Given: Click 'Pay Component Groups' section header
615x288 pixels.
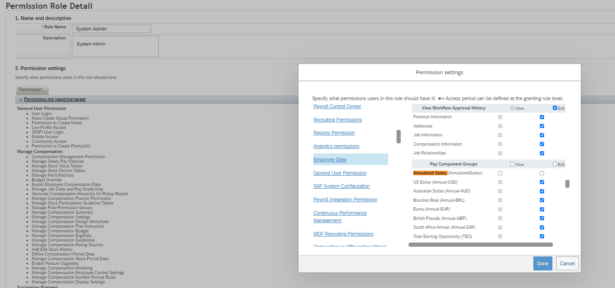Looking at the screenshot, I should pyautogui.click(x=454, y=164).
